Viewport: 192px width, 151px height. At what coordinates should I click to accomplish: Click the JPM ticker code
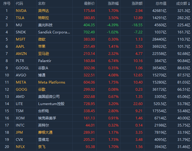(19, 132)
